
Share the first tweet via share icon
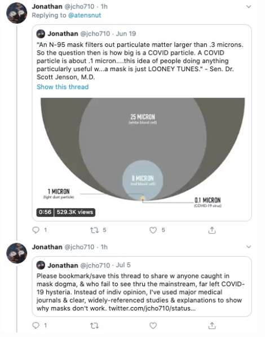click(212, 230)
